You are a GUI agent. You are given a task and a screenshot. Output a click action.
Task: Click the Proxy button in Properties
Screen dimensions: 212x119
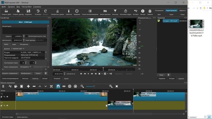[38, 73]
